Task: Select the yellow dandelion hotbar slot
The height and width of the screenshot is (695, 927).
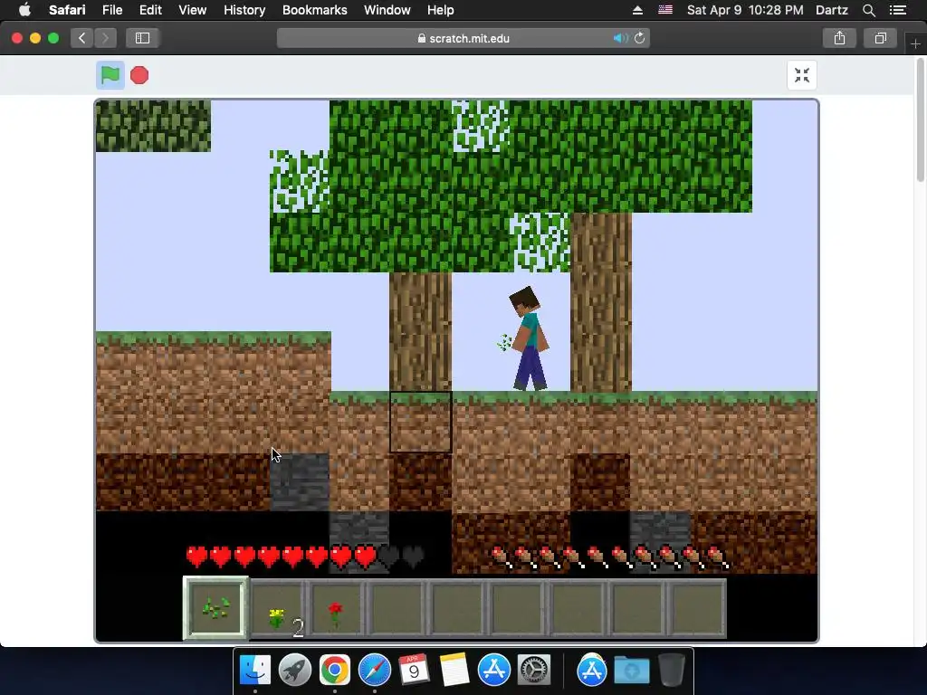Action: (278, 609)
